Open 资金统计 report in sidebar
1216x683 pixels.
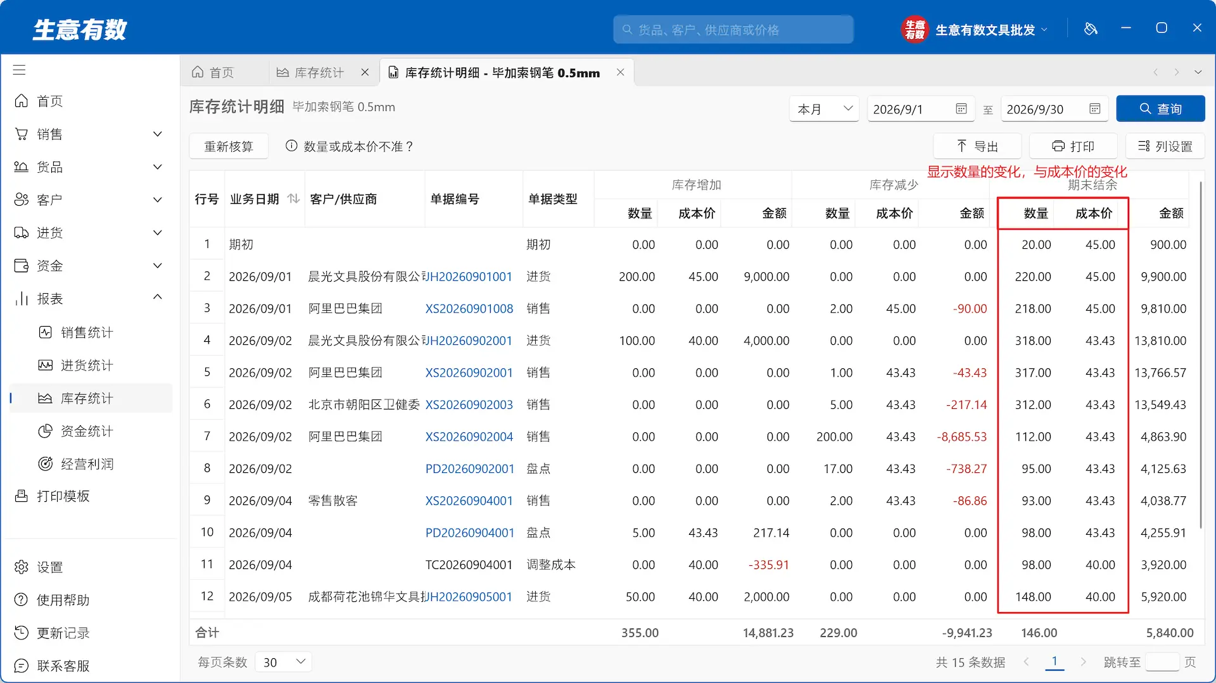(x=86, y=431)
